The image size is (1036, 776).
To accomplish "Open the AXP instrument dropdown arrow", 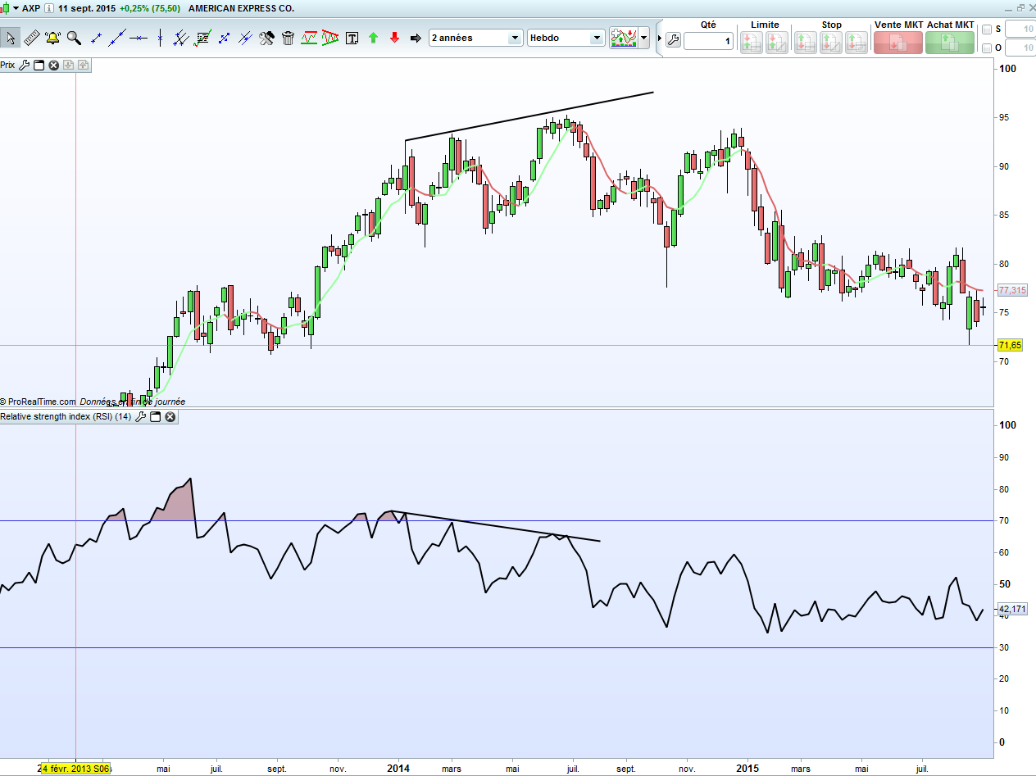I will (16, 8).
